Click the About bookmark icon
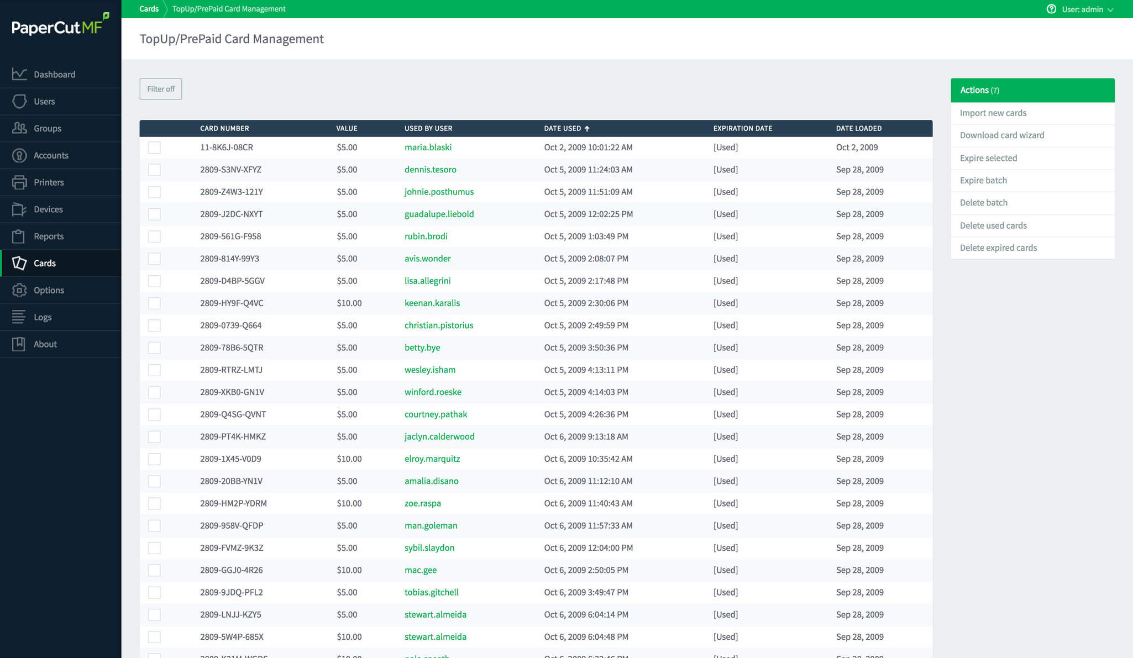The image size is (1133, 658). 19,344
